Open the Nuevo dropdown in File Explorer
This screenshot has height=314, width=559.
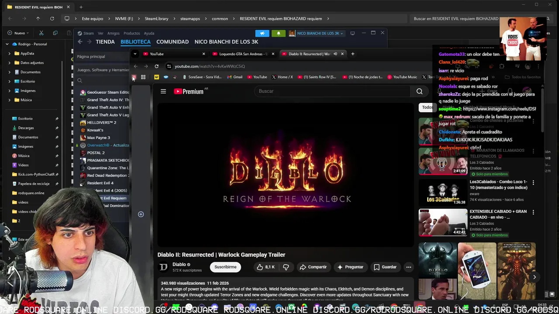click(18, 33)
